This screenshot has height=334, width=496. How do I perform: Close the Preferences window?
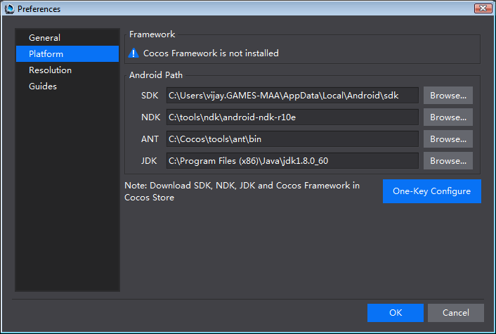click(x=483, y=8)
